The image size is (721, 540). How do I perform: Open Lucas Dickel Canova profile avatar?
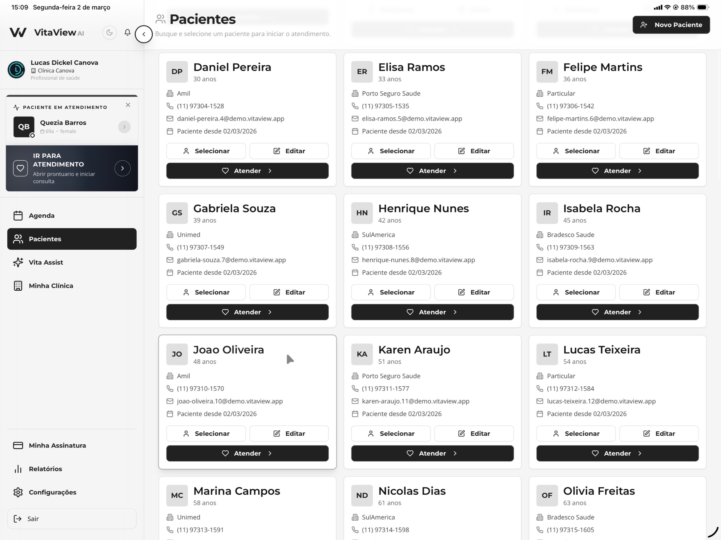point(16,70)
